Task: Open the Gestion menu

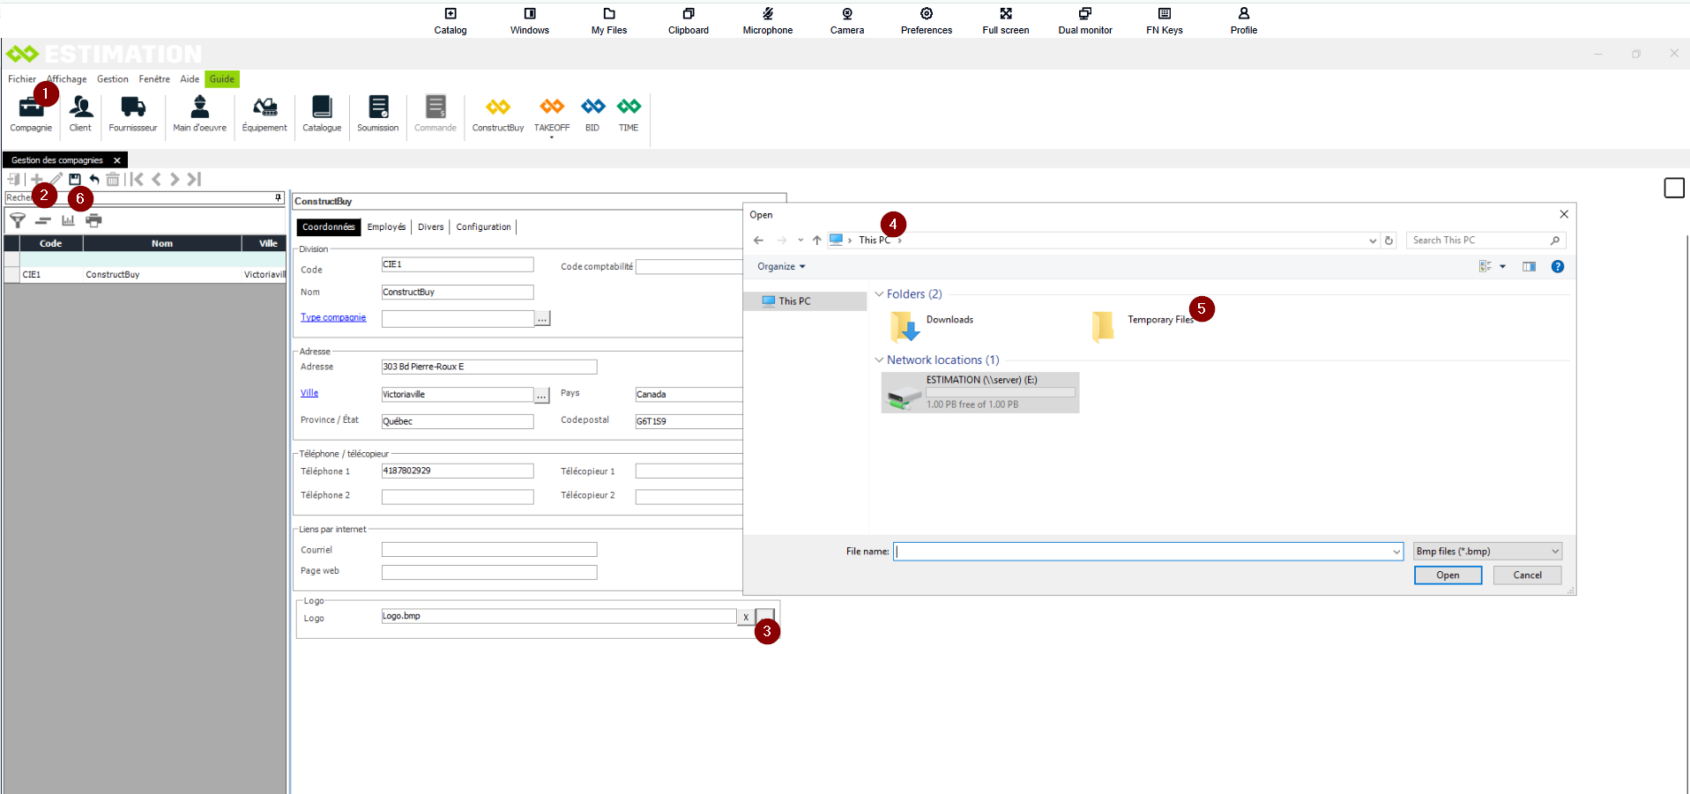Action: click(112, 79)
